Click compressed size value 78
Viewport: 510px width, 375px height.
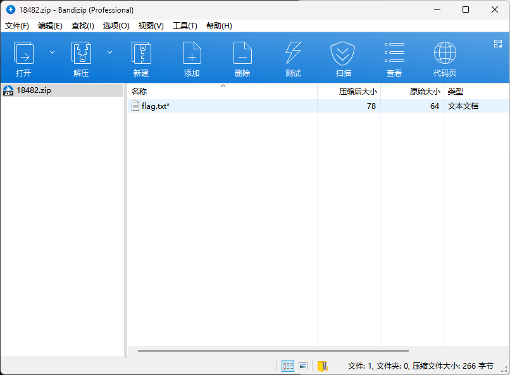point(371,106)
